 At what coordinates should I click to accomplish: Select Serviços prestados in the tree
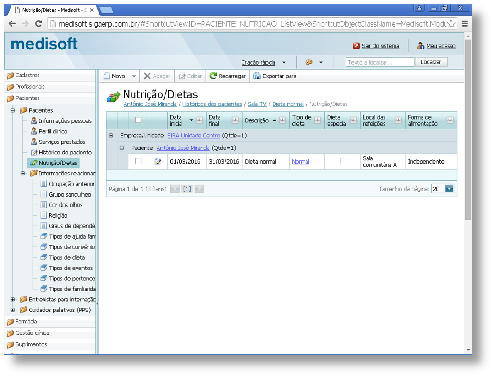(62, 142)
